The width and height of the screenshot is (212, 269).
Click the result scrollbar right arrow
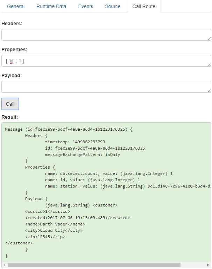click(x=209, y=265)
